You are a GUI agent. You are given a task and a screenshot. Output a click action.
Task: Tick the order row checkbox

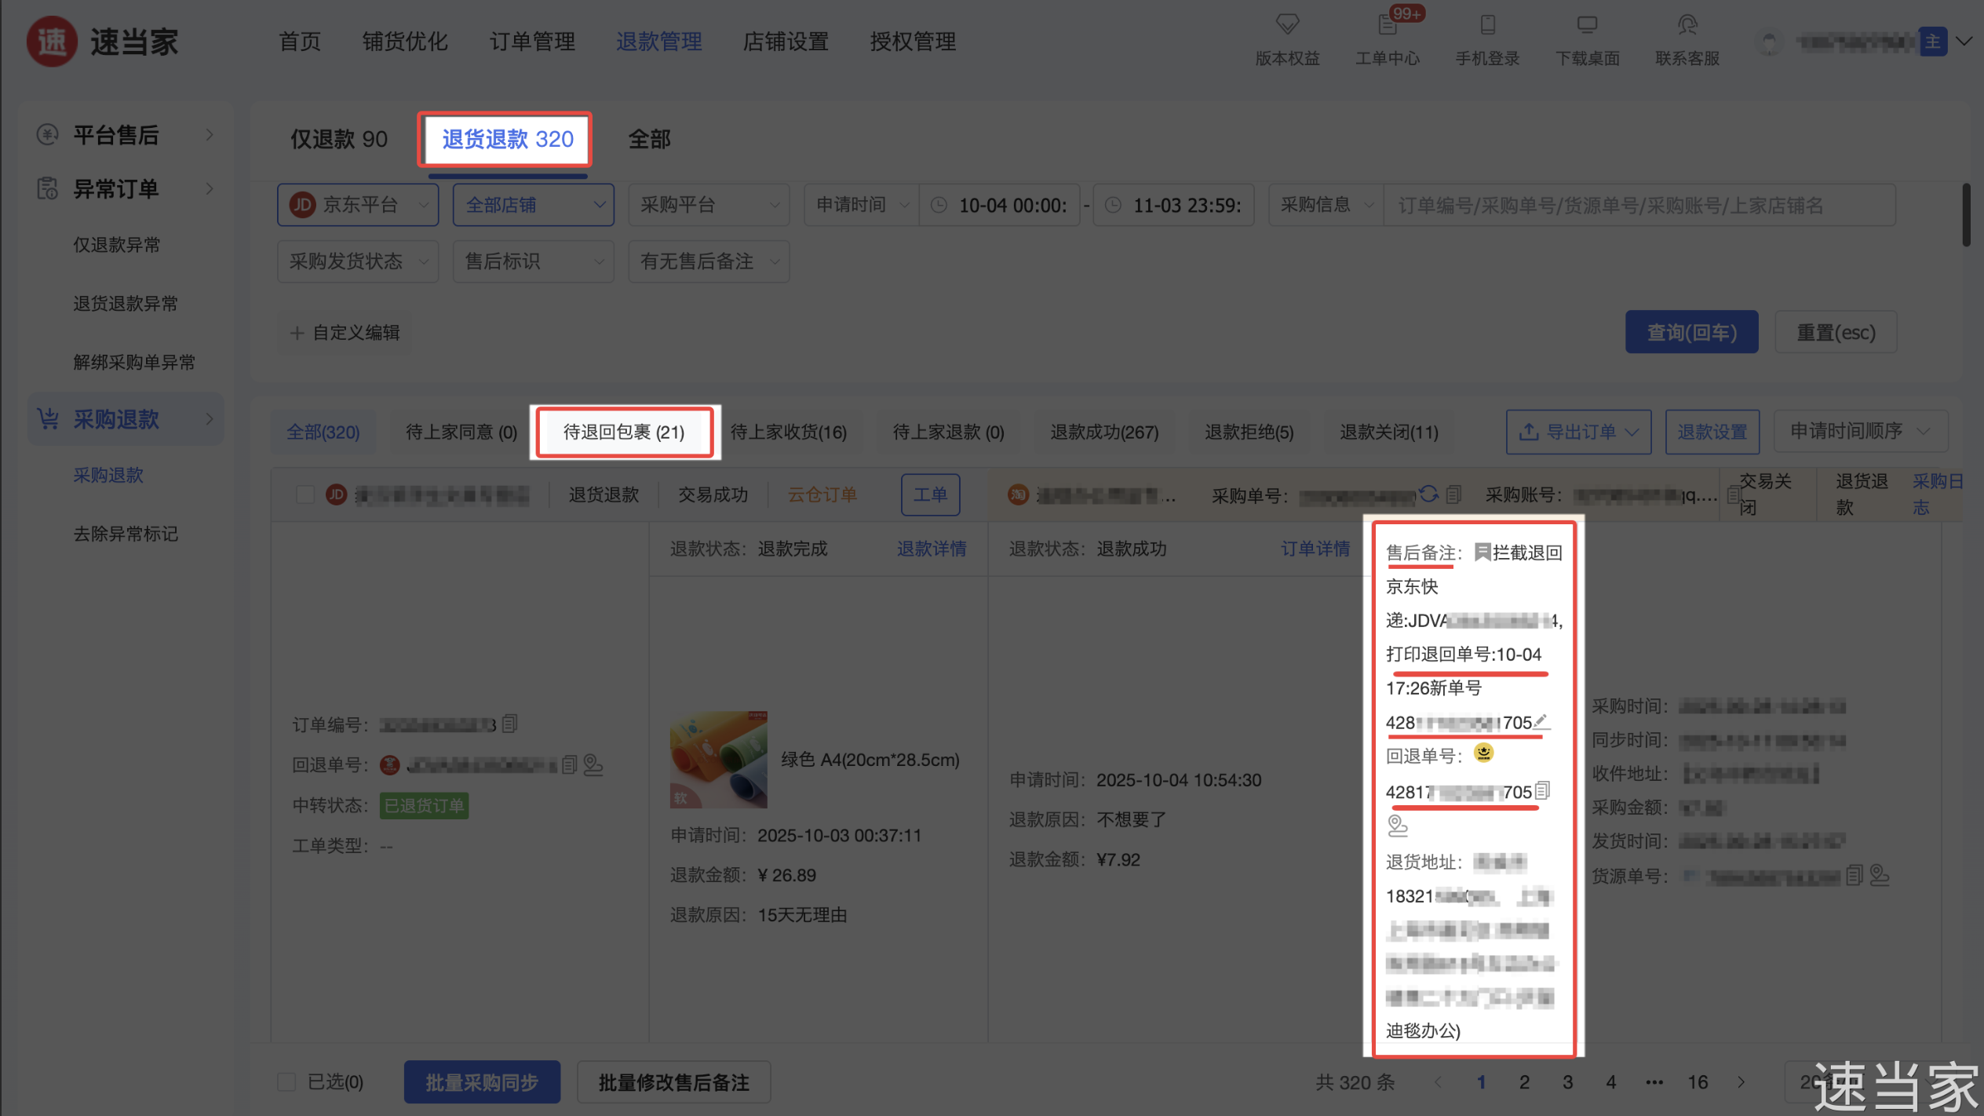tap(305, 494)
